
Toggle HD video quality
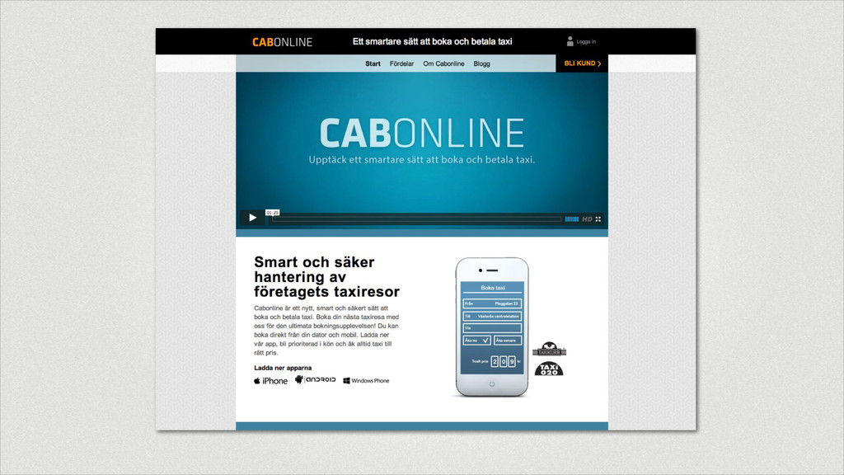(x=587, y=219)
